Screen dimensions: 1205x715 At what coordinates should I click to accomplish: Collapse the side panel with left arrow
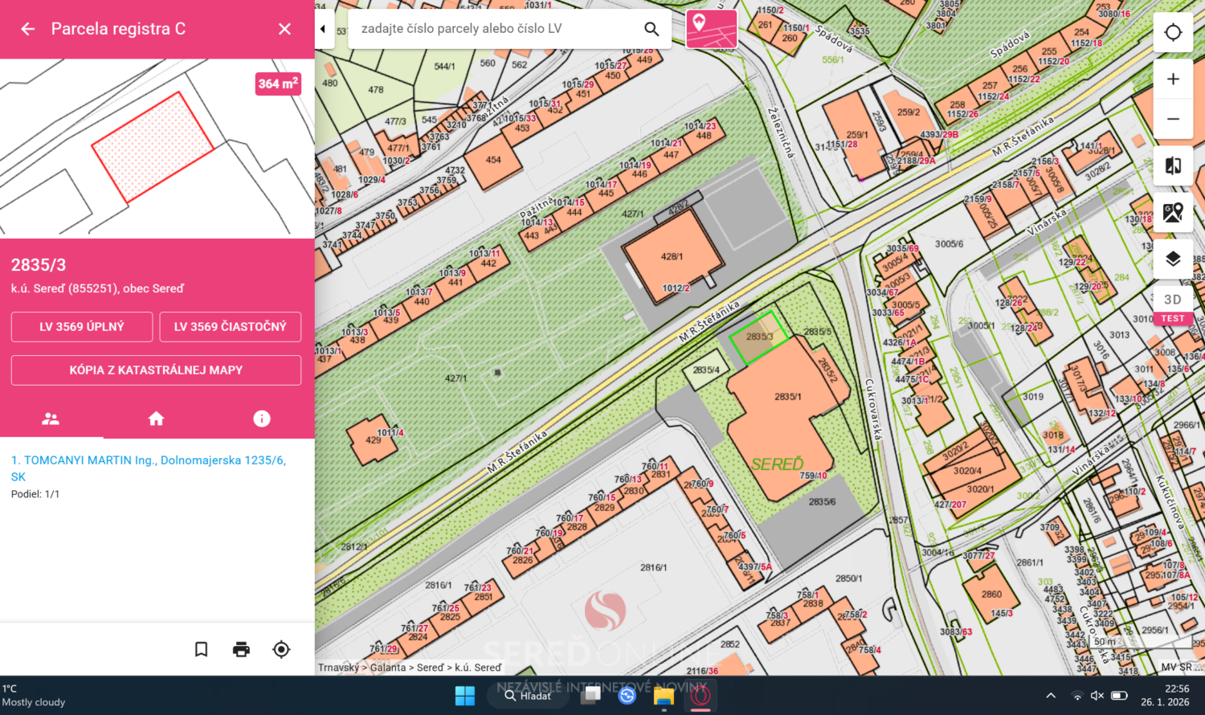pyautogui.click(x=323, y=29)
